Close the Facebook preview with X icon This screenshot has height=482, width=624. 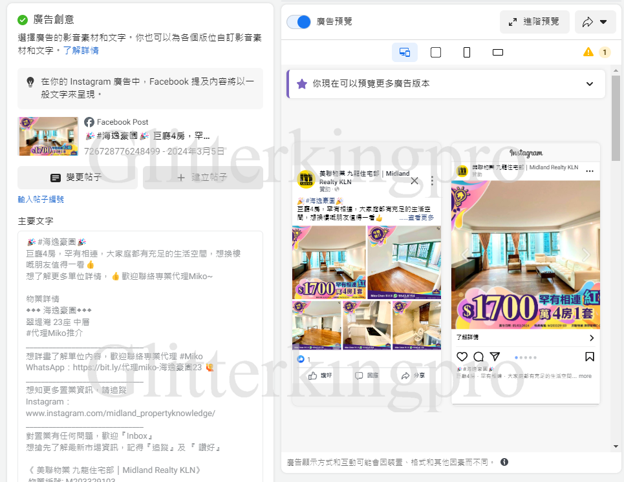click(x=414, y=181)
